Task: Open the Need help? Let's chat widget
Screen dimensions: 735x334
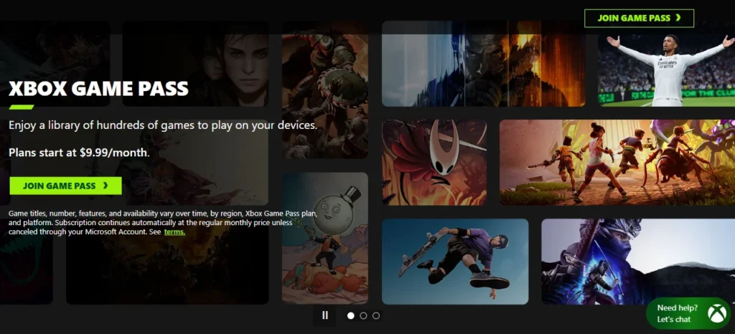Action: pyautogui.click(x=688, y=313)
